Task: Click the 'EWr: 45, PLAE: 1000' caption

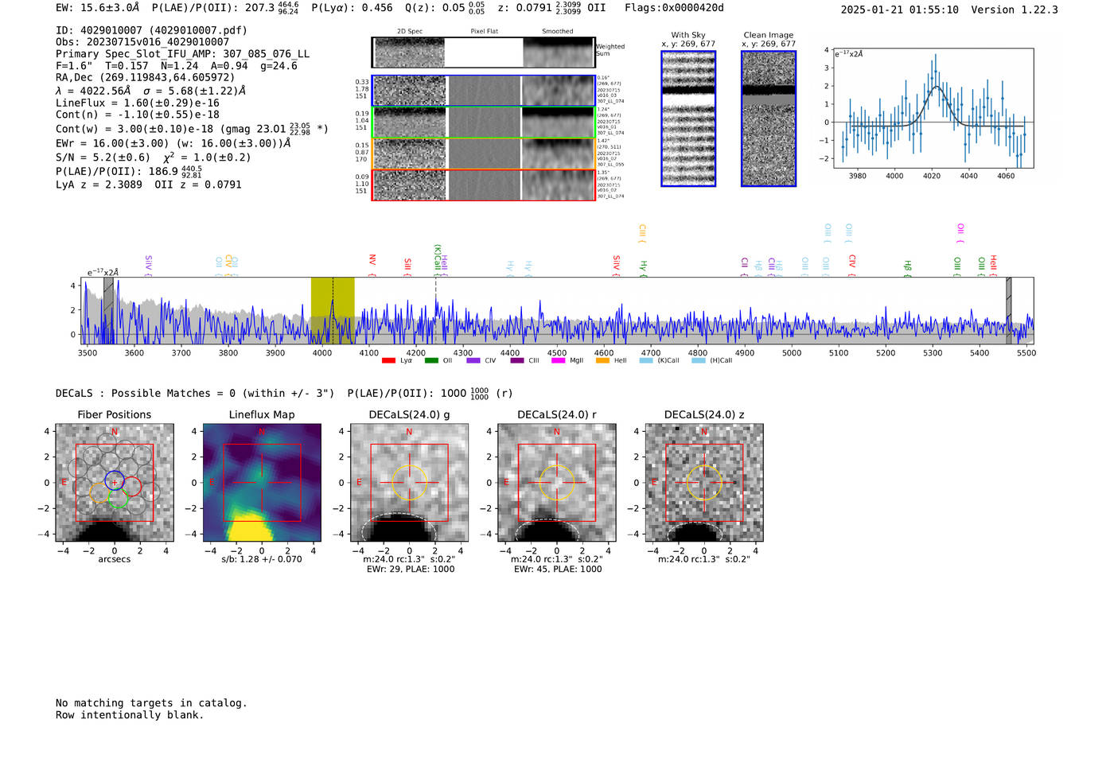Action: coord(558,569)
